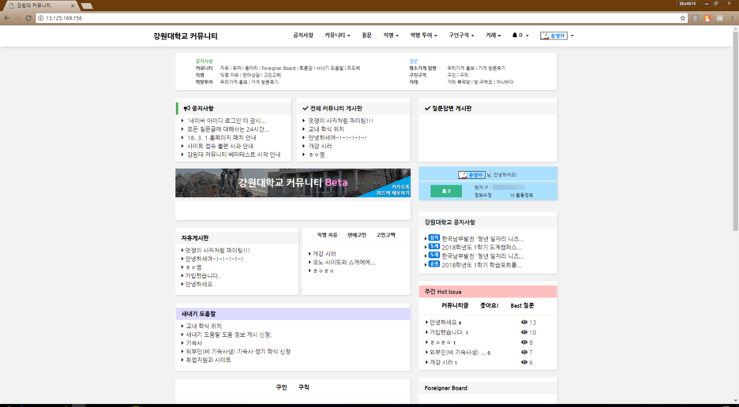Image resolution: width=739 pixels, height=407 pixels.
Task: Click the 춘천 badge in university notices
Action: coord(433,264)
